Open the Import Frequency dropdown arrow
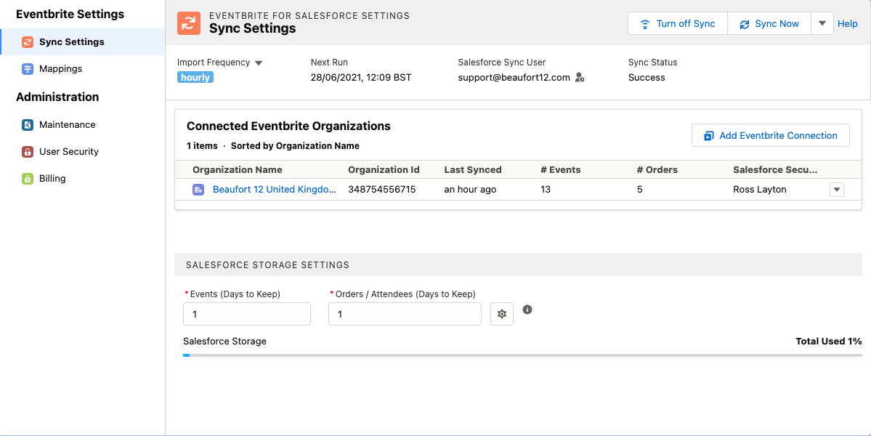 (259, 62)
